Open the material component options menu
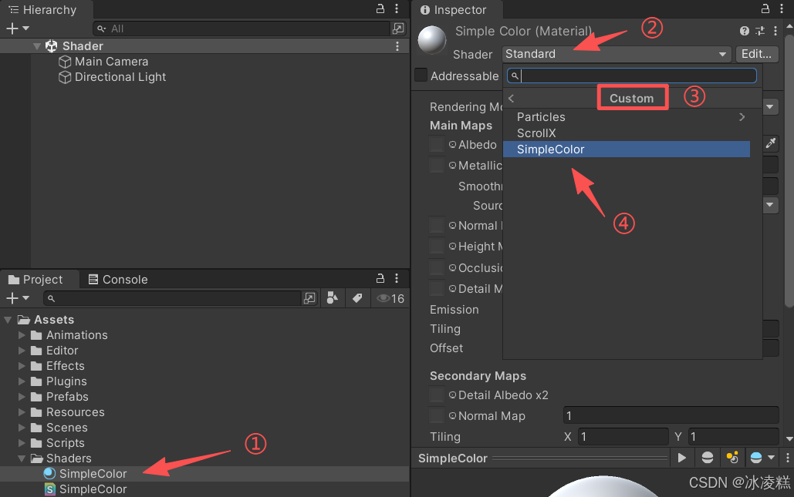Screen dimensions: 794x497 [775, 31]
